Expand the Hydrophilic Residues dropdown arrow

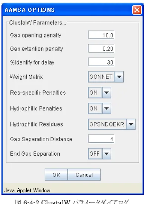pyautogui.click(x=131, y=124)
